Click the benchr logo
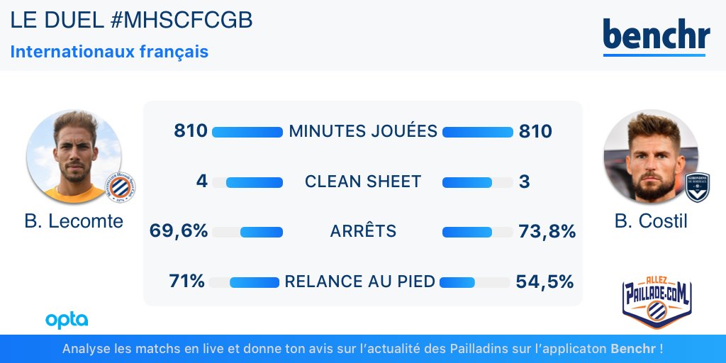This screenshot has height=363, width=726. pos(656,37)
